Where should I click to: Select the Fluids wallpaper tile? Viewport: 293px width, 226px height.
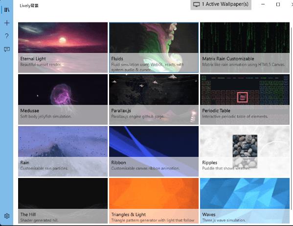coord(154,48)
